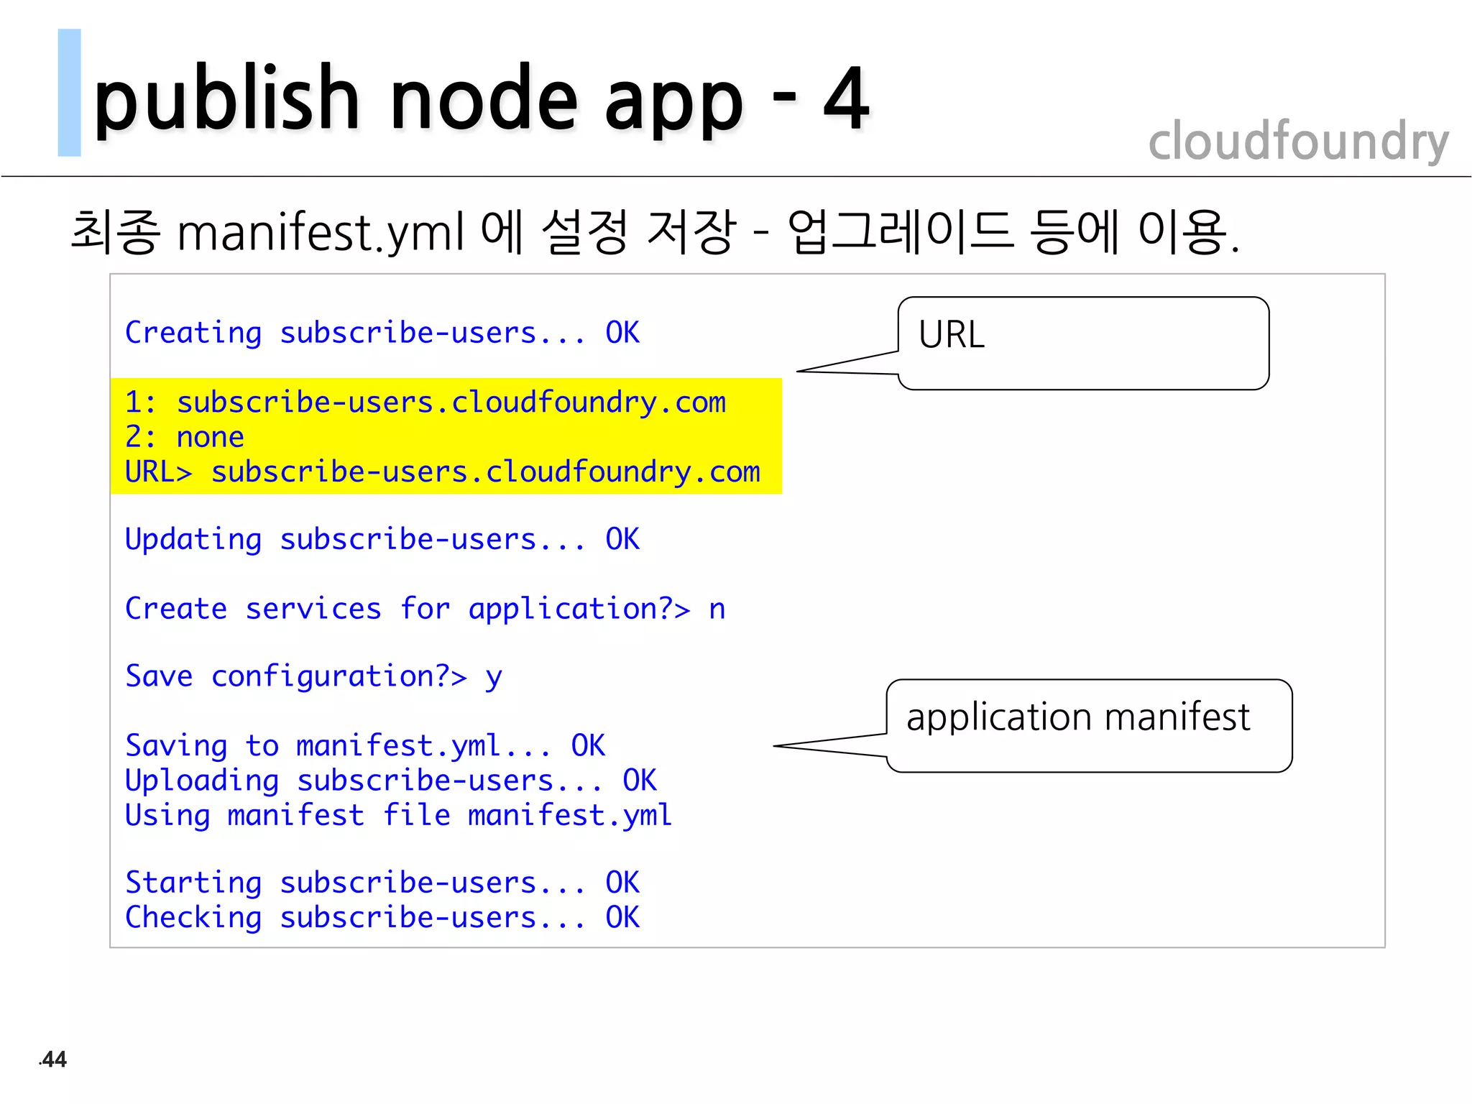Click the 'Save configuration?> y' prompt

coord(313,676)
